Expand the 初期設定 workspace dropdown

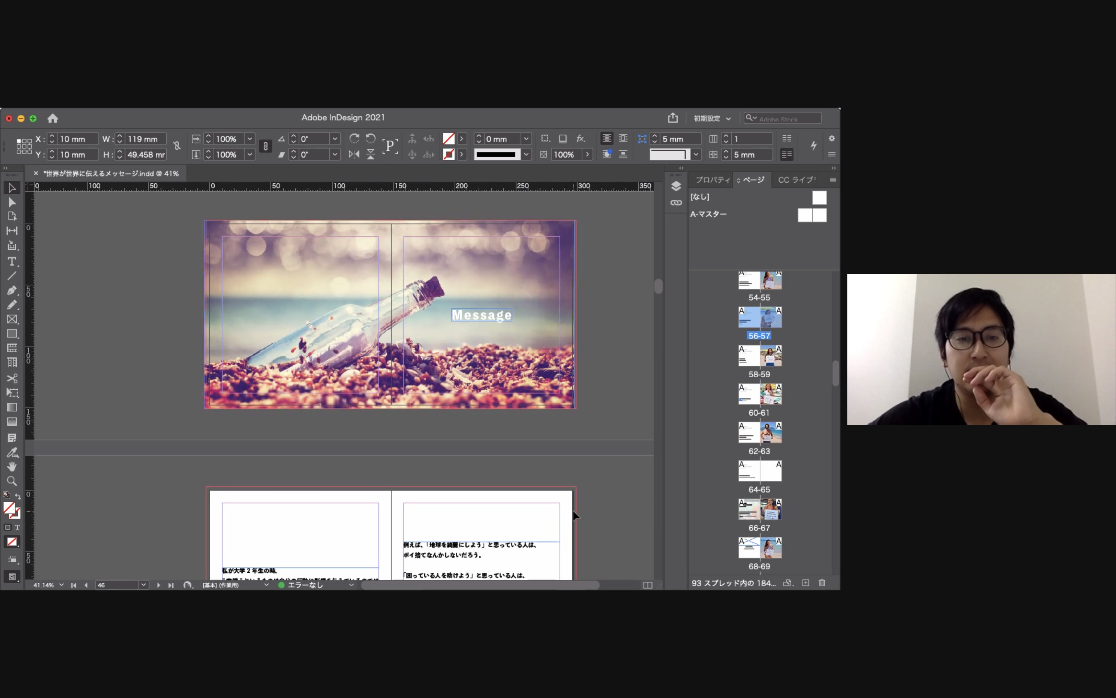[712, 119]
